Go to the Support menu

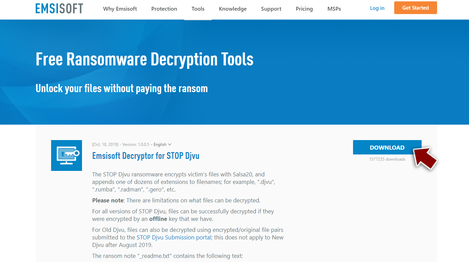coord(271,9)
